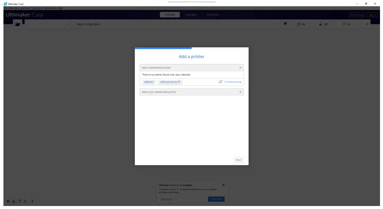Click the Refresh button

pyautogui.click(x=149, y=82)
